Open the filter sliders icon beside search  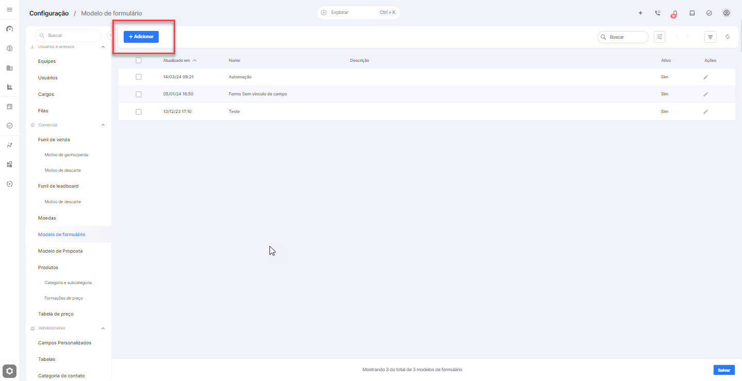click(659, 37)
